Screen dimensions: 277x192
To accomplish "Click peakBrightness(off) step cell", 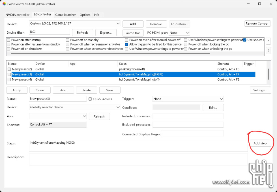I will coord(132,69).
